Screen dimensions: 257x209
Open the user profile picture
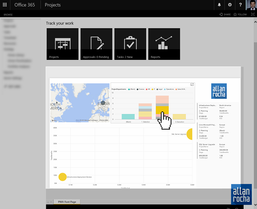point(251,5)
